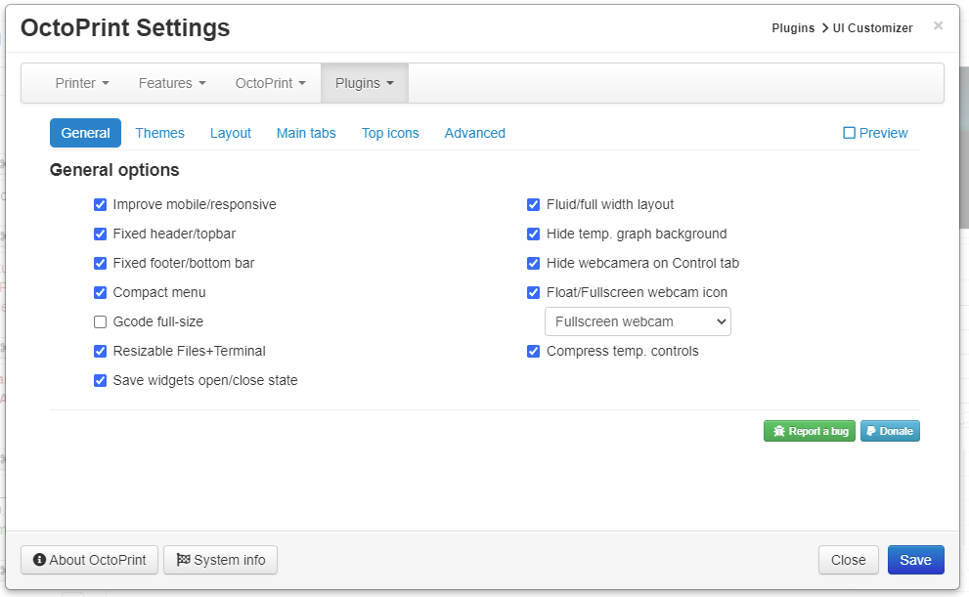Click the flag icon on System info

[x=184, y=559]
